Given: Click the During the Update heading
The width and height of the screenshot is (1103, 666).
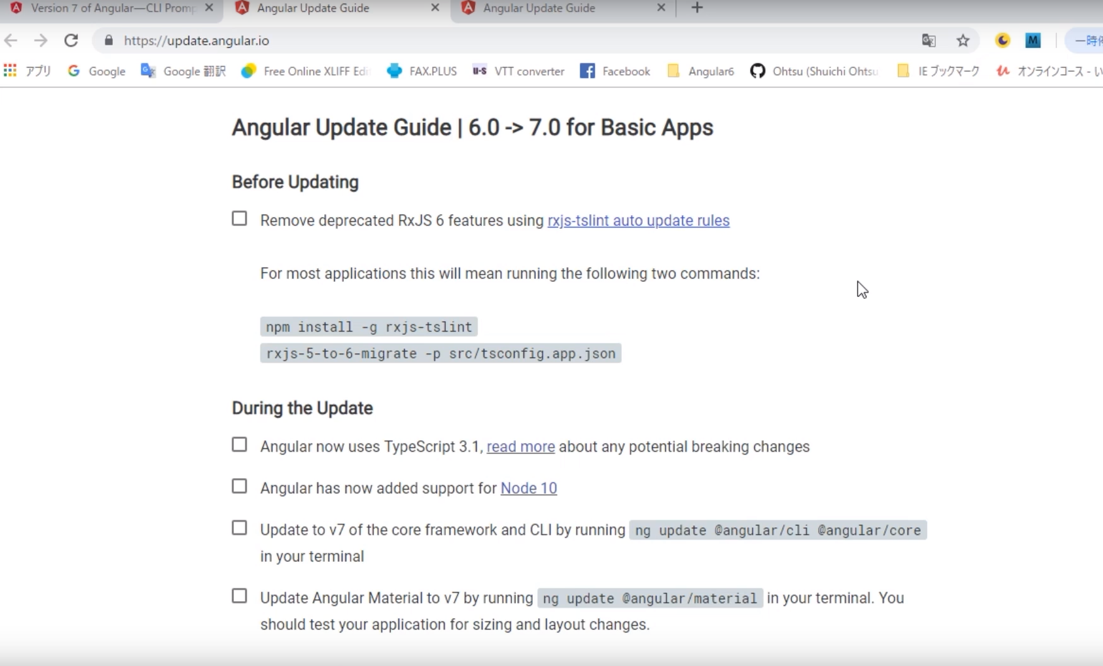Looking at the screenshot, I should click(x=302, y=408).
